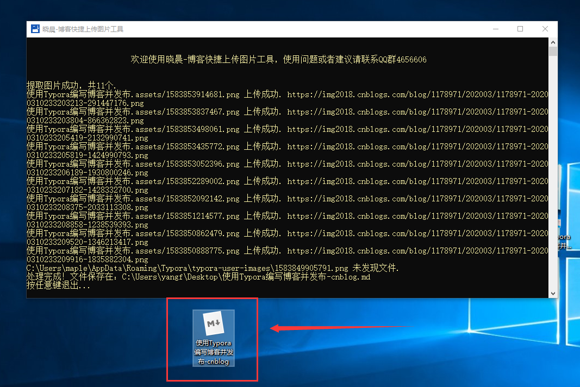The height and width of the screenshot is (387, 580).
Task: Click the upload line for 1583850888775.png
Action: [x=288, y=251]
